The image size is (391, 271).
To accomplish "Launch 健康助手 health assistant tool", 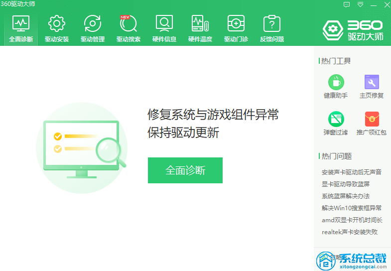I will [336, 86].
